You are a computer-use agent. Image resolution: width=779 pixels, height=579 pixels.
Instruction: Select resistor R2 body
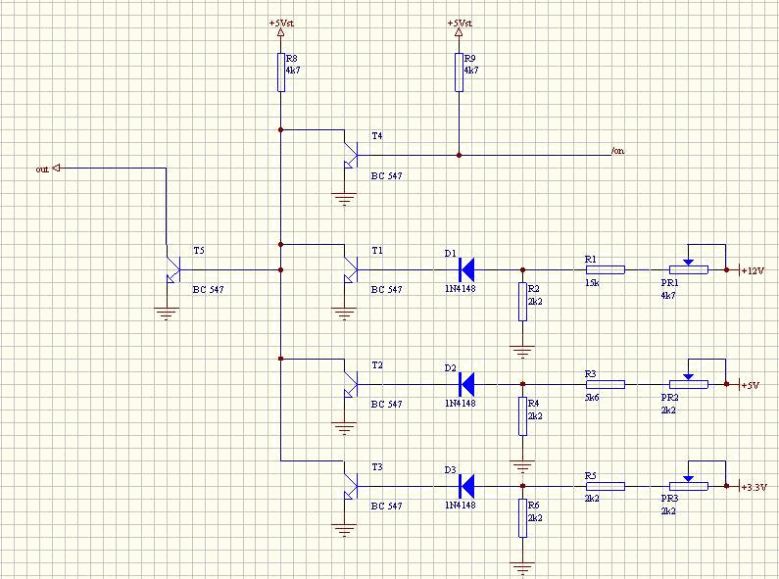tap(522, 302)
